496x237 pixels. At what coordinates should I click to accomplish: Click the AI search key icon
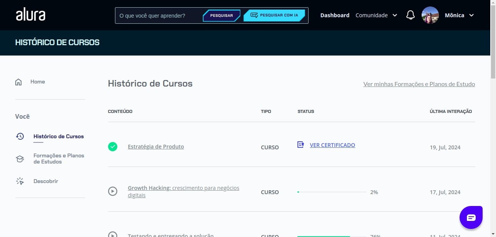click(254, 15)
